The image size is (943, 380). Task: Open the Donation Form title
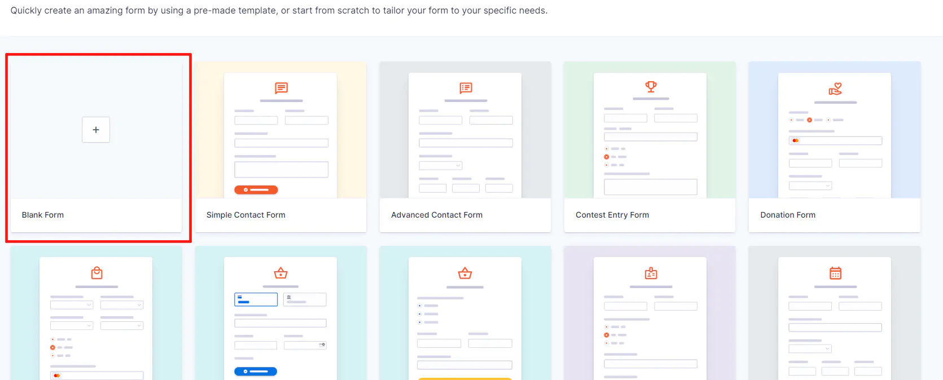787,215
